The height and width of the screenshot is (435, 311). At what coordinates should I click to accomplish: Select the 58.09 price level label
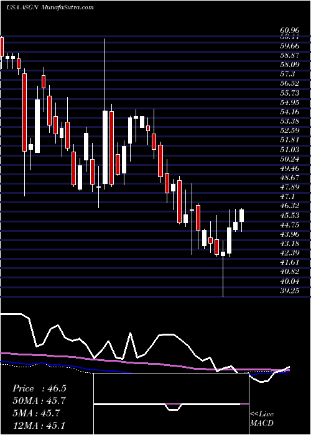290,65
